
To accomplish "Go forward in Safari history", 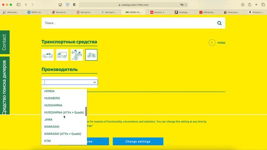I will pos(33,5).
